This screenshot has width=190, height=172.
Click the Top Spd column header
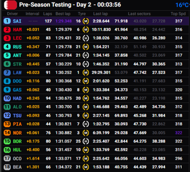coord(178,14)
